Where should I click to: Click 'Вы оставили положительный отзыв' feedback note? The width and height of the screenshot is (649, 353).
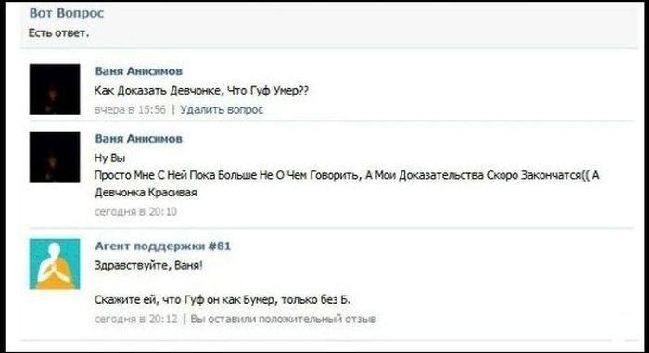[283, 319]
